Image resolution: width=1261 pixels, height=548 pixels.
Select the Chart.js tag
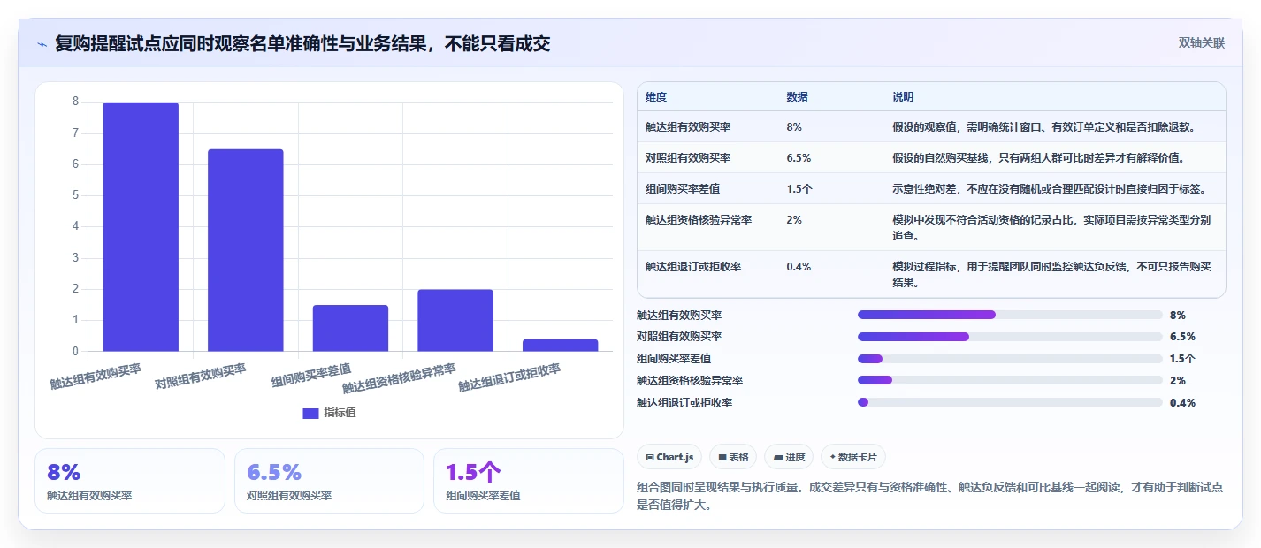pos(669,457)
